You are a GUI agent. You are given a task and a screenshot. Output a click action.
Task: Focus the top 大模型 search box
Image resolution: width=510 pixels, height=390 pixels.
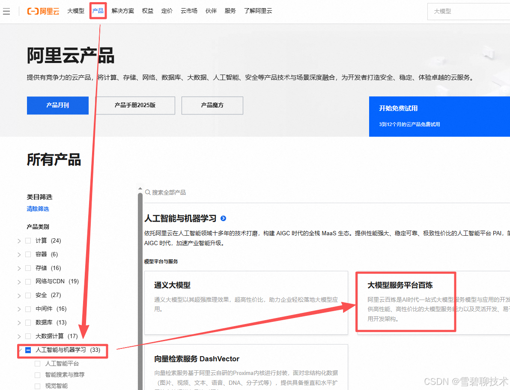tap(469, 12)
